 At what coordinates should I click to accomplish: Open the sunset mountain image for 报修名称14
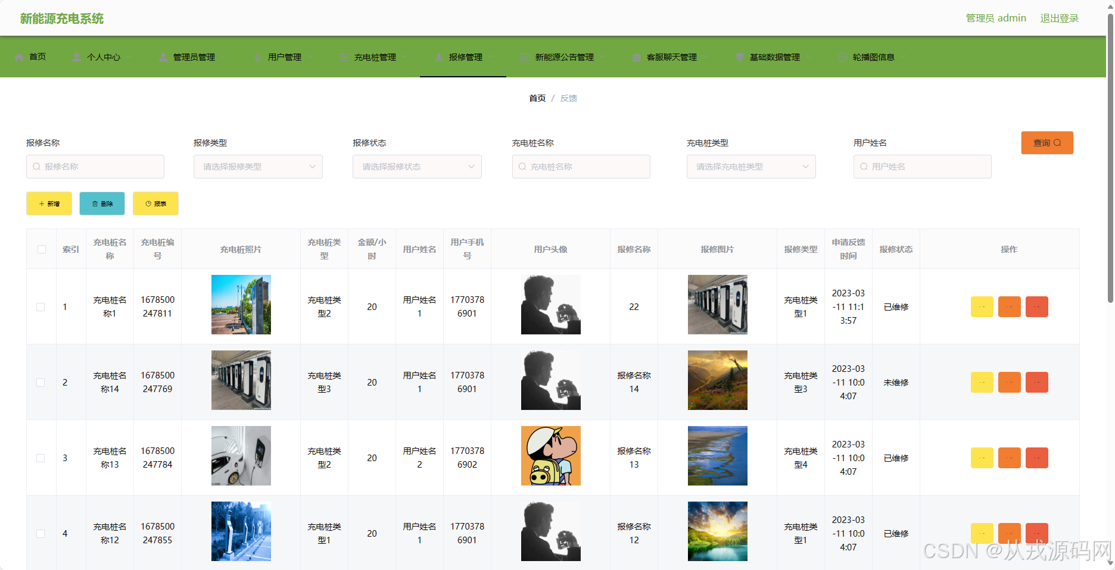(x=718, y=380)
